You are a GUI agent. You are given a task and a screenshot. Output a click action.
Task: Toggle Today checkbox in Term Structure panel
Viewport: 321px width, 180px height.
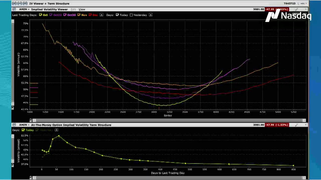(x=23, y=130)
